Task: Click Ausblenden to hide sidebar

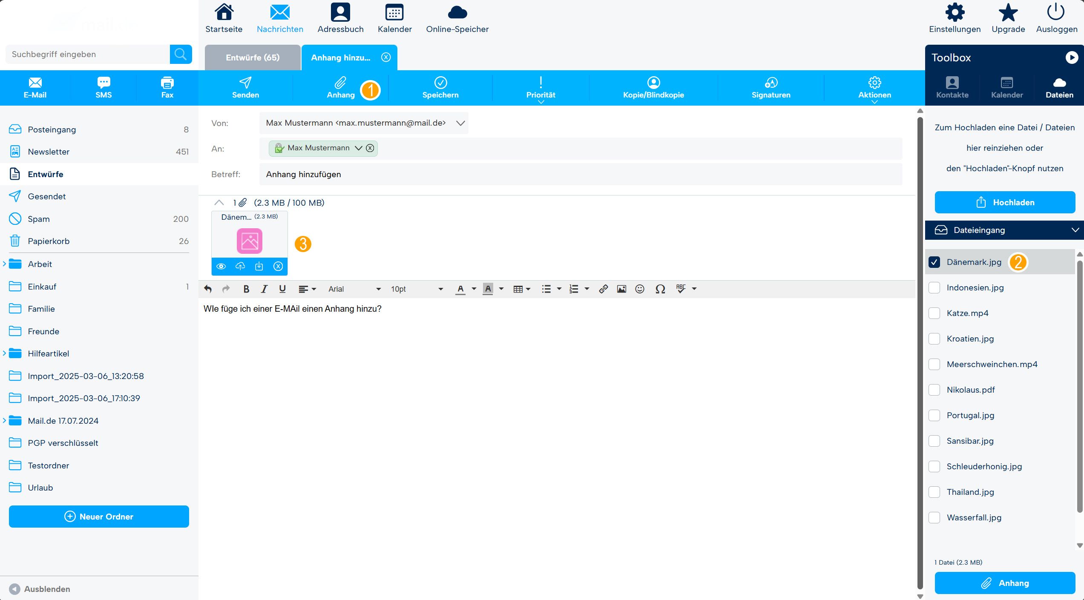Action: click(40, 589)
